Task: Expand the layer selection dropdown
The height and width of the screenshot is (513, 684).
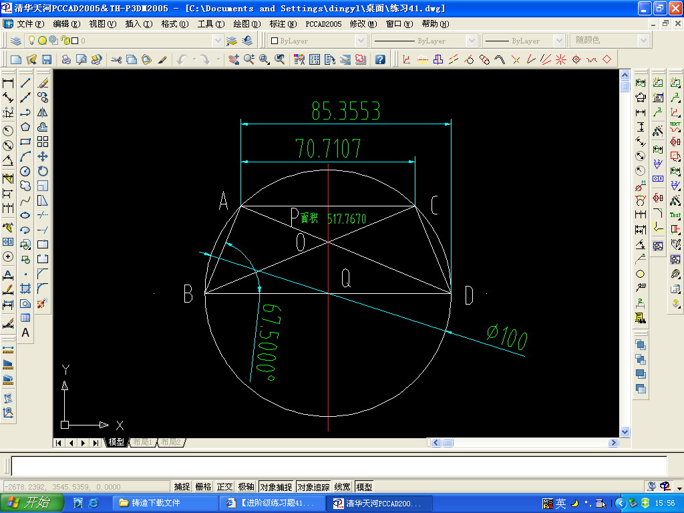Action: click(218, 41)
